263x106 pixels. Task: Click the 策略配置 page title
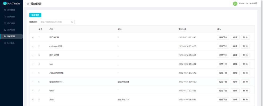click(36, 4)
